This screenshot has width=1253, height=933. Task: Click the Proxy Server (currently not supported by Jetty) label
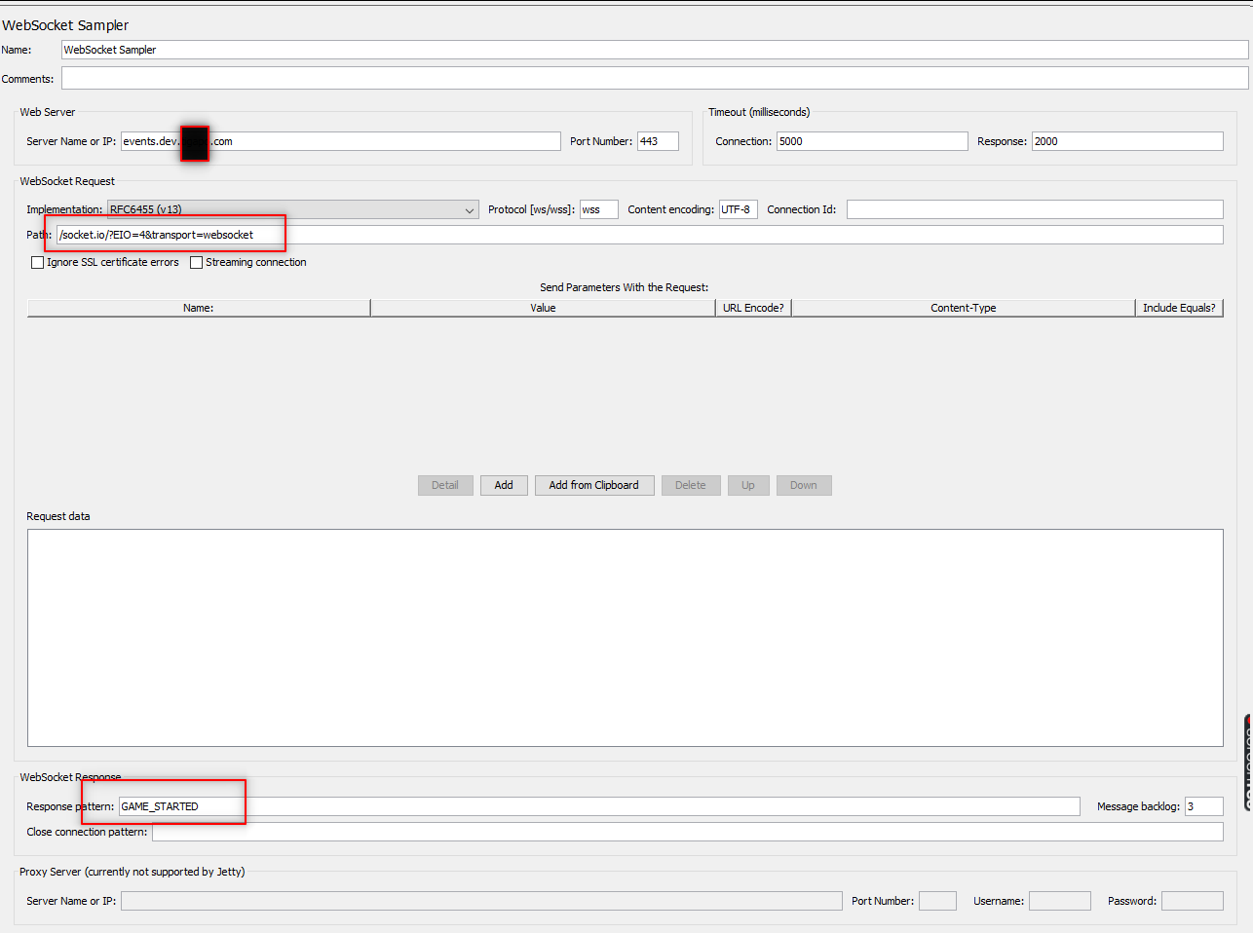tap(133, 872)
